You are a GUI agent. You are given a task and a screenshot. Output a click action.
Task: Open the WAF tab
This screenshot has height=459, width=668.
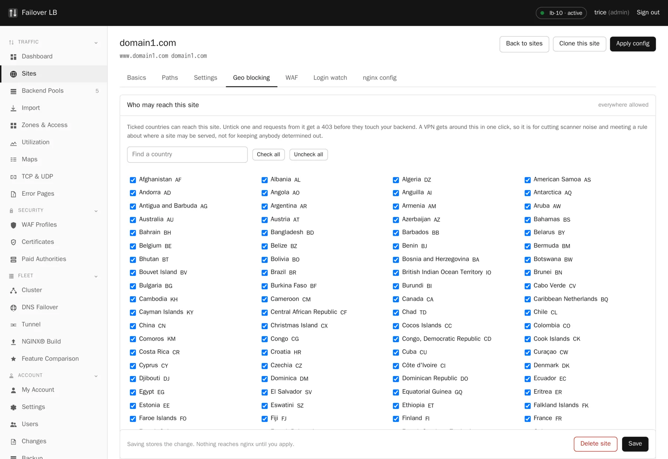click(292, 78)
